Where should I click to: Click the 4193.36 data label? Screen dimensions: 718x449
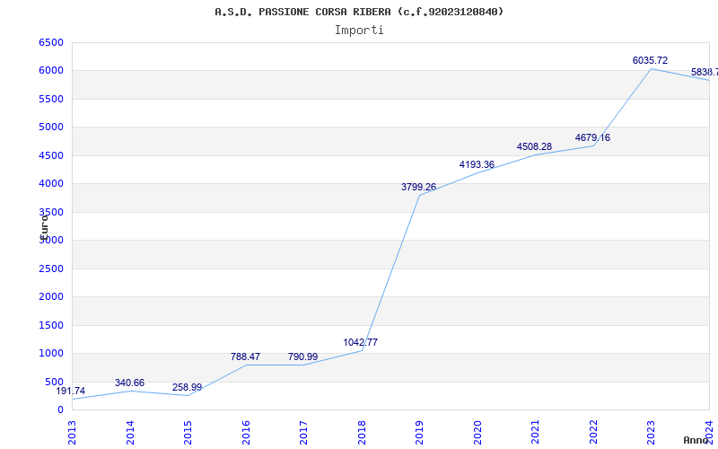pyautogui.click(x=477, y=165)
